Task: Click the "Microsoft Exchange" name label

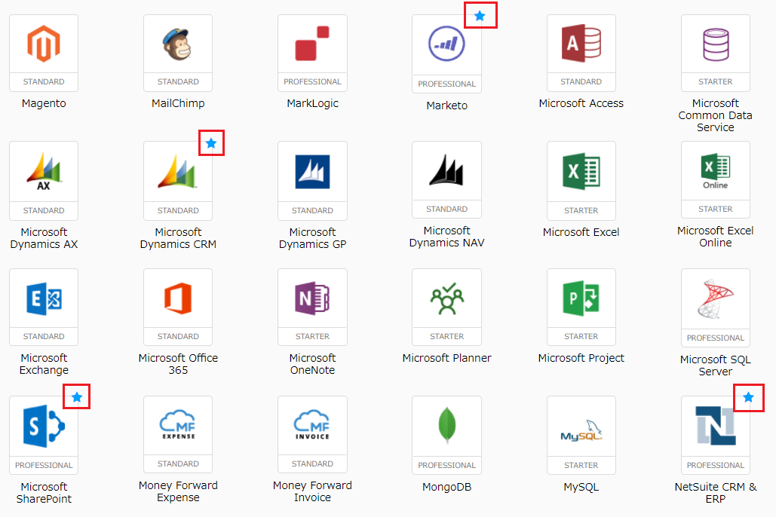Action: (44, 363)
